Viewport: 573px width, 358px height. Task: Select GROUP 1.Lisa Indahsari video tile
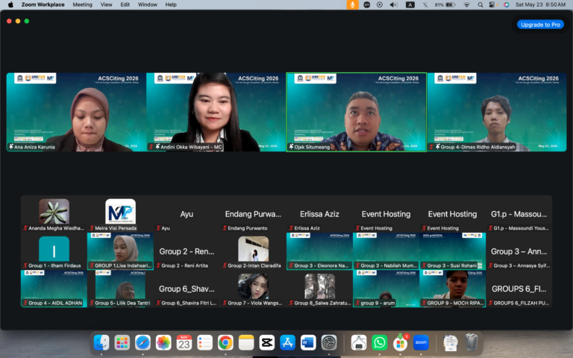tap(120, 251)
